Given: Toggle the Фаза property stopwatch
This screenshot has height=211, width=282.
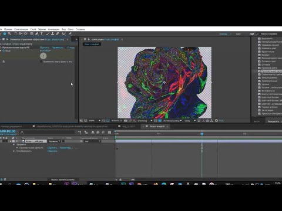Looking at the screenshot, I should pyautogui.click(x=4, y=50).
